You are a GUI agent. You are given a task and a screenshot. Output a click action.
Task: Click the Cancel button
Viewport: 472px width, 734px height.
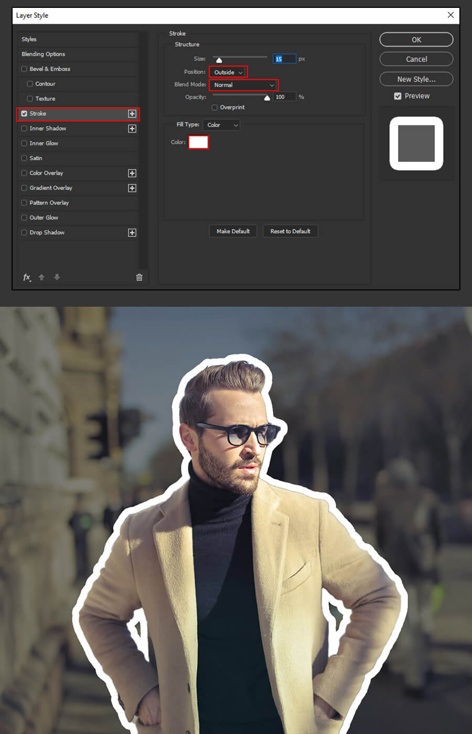point(416,59)
